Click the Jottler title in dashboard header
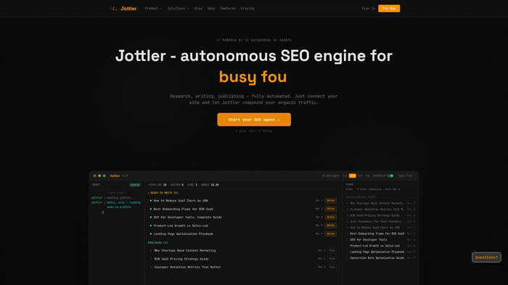Screen dimensions: 508x285 [x=115, y=175]
